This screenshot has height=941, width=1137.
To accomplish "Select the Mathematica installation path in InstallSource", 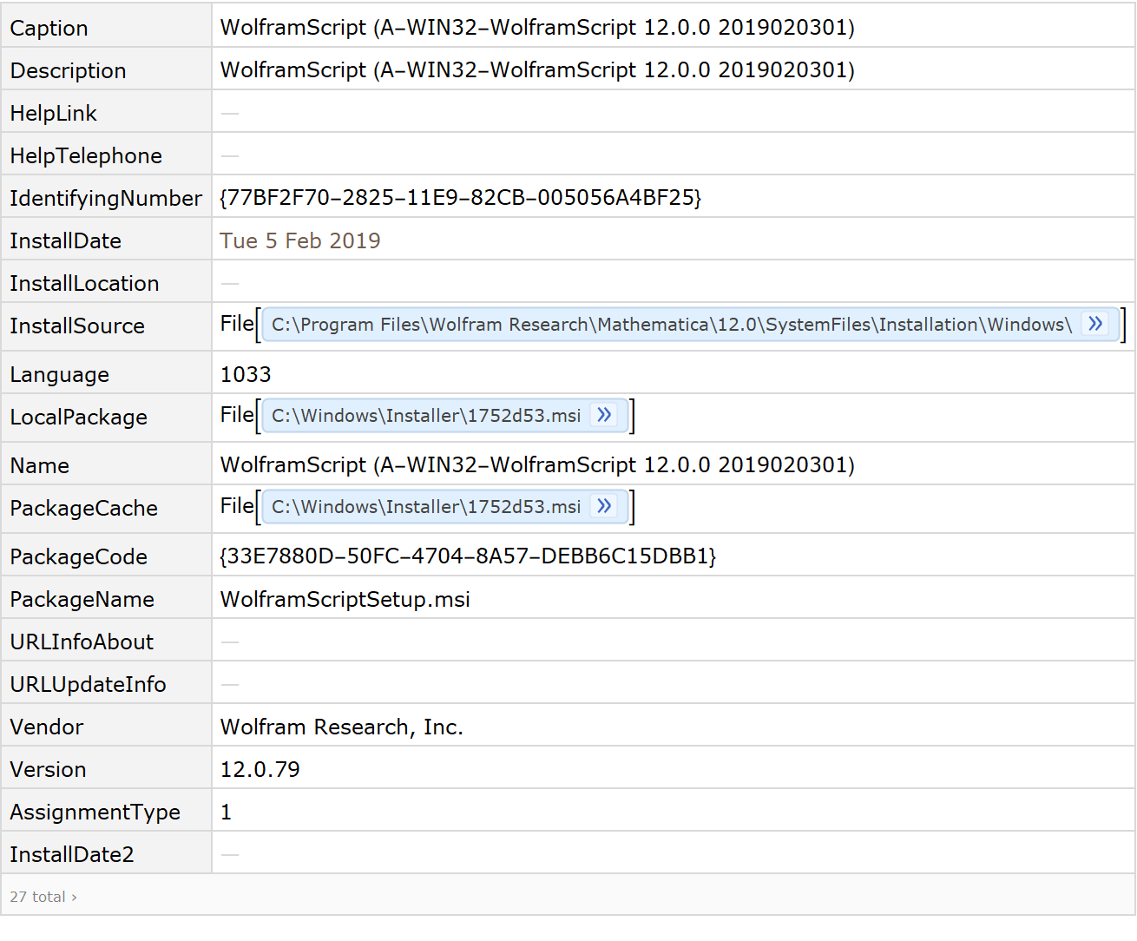I will (x=671, y=325).
